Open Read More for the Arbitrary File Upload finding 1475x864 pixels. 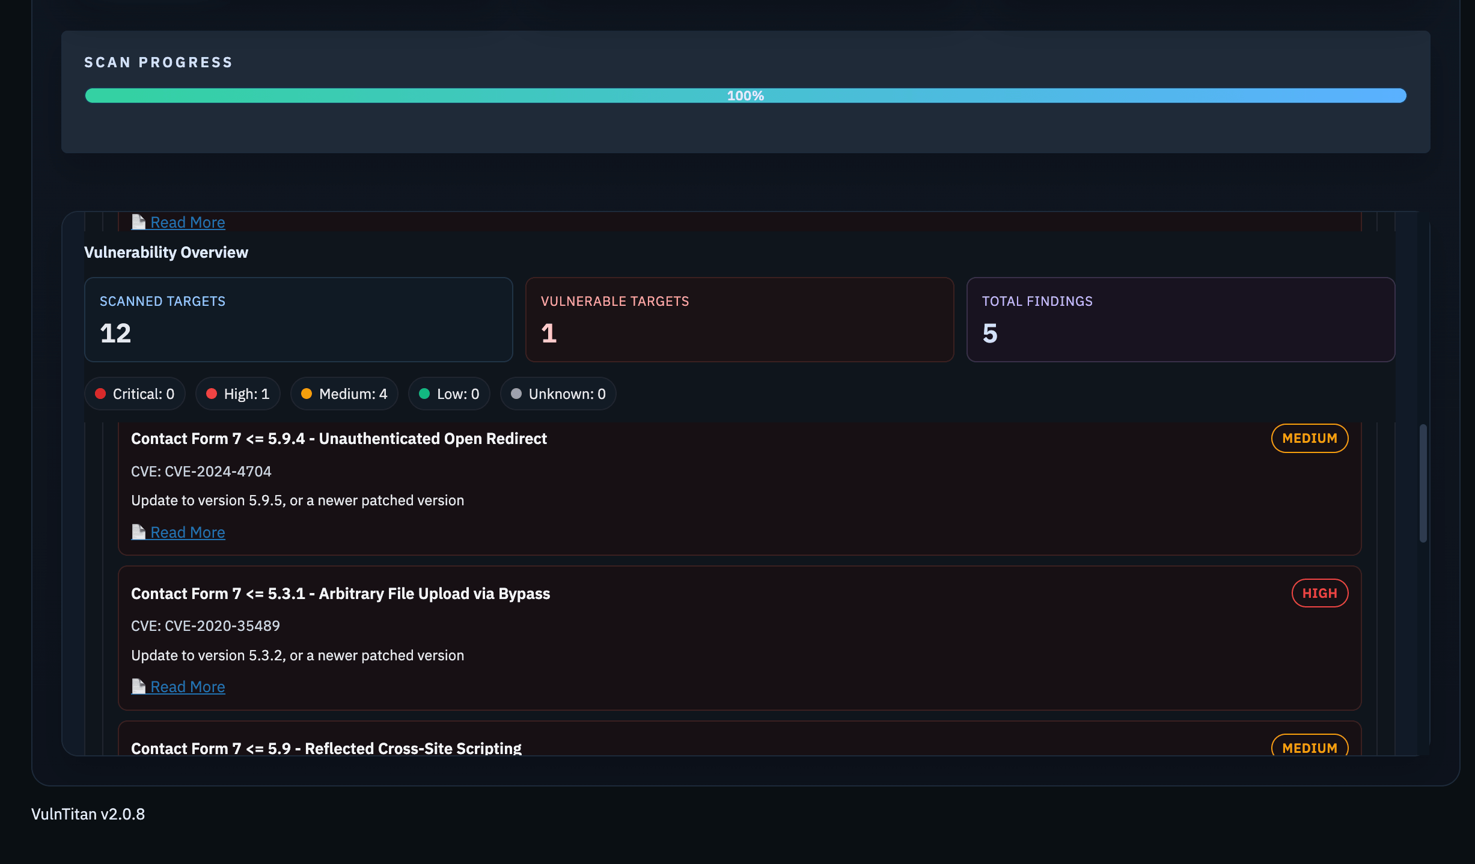(x=188, y=686)
